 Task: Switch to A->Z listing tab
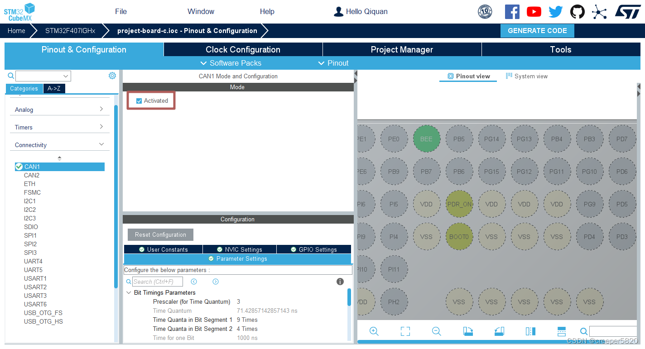[54, 89]
